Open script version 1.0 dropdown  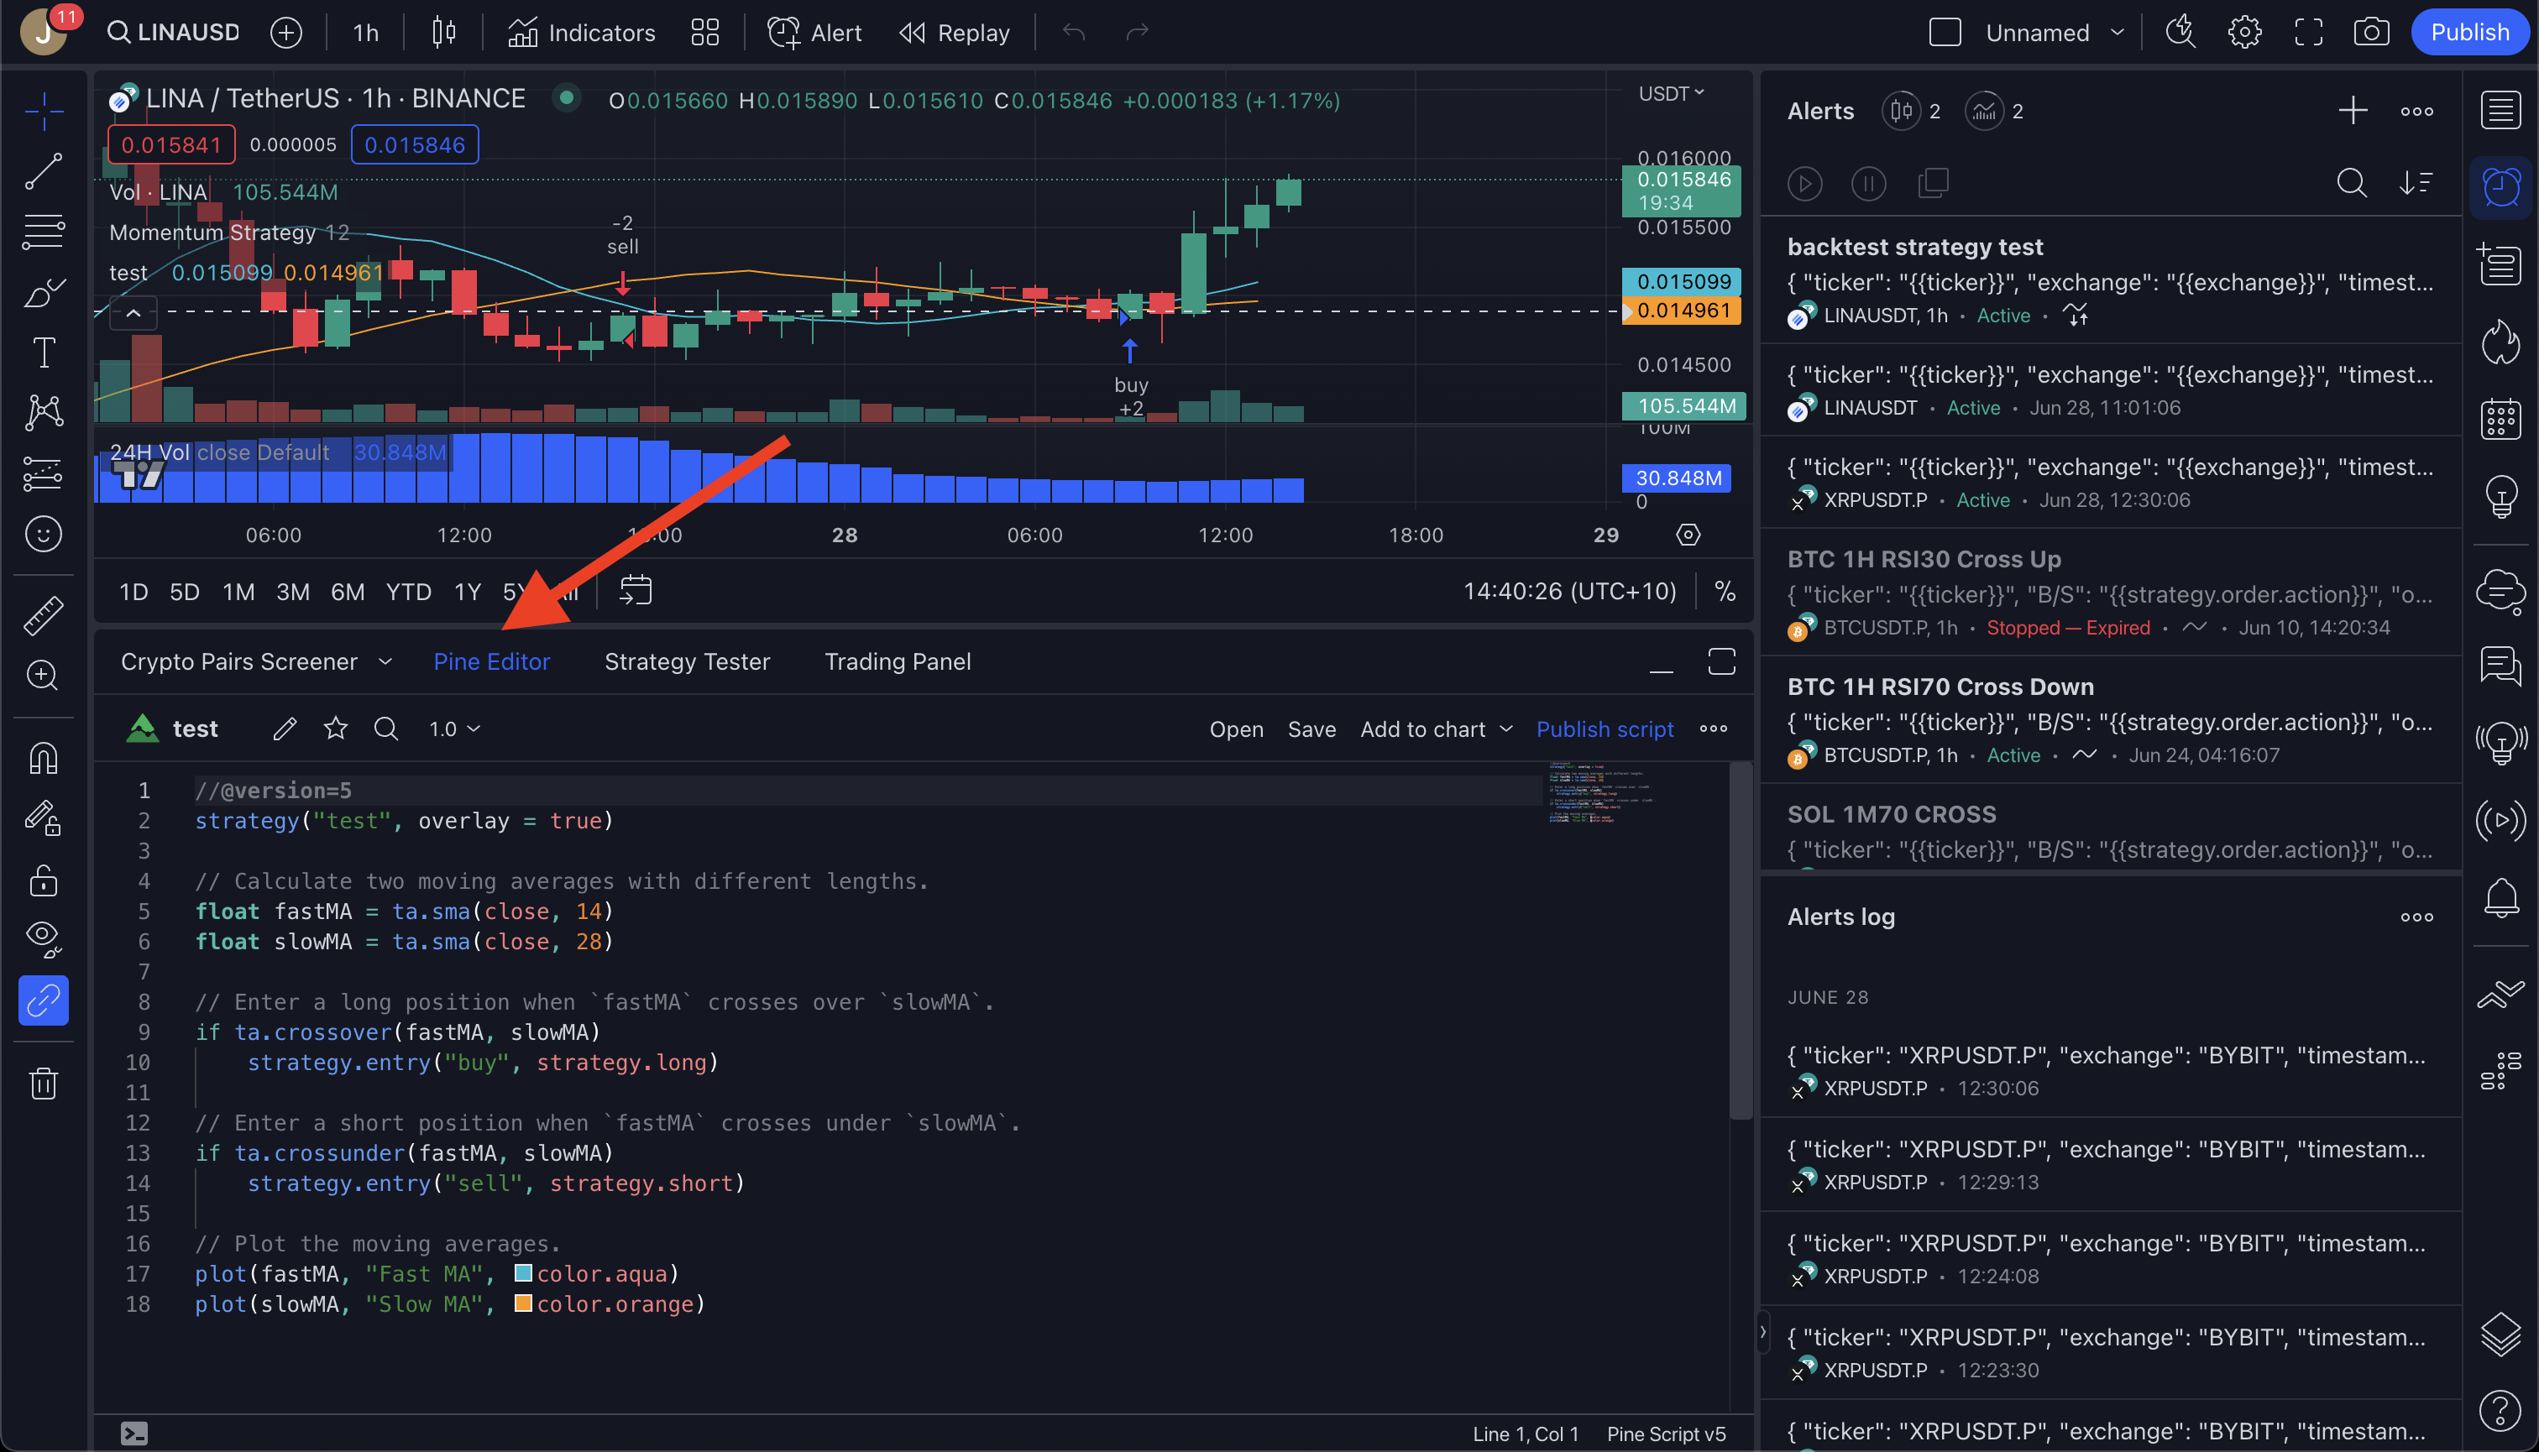point(454,729)
